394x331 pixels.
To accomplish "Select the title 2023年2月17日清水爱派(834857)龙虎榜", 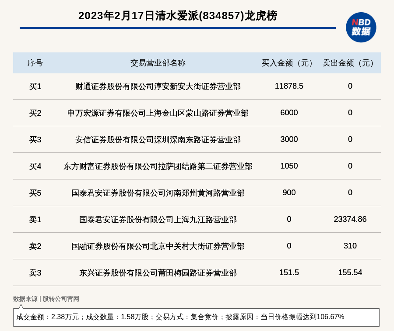I will coord(178,16).
